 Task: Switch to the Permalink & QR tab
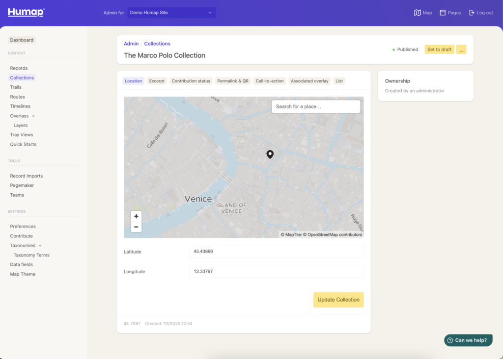point(233,81)
